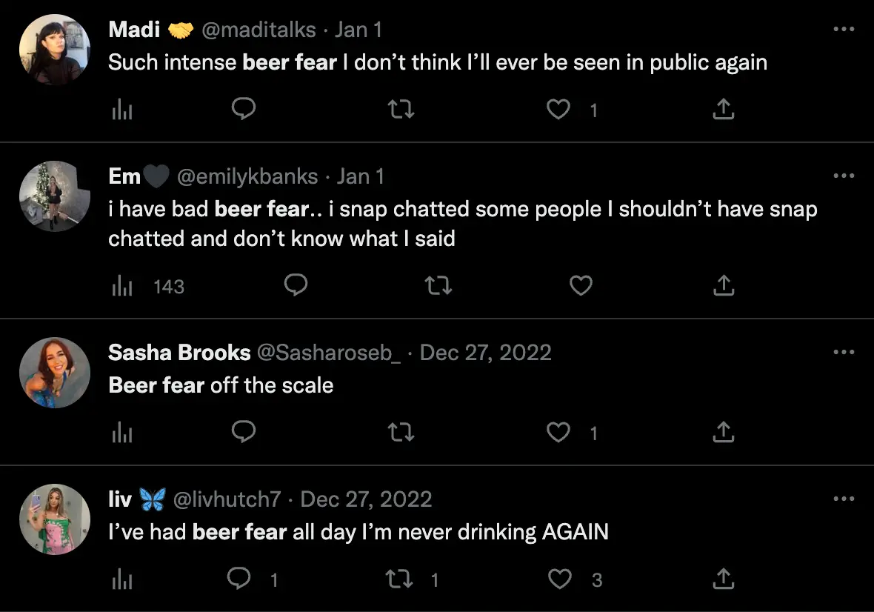Open more options on Madi's tweet
874x612 pixels.
(844, 28)
